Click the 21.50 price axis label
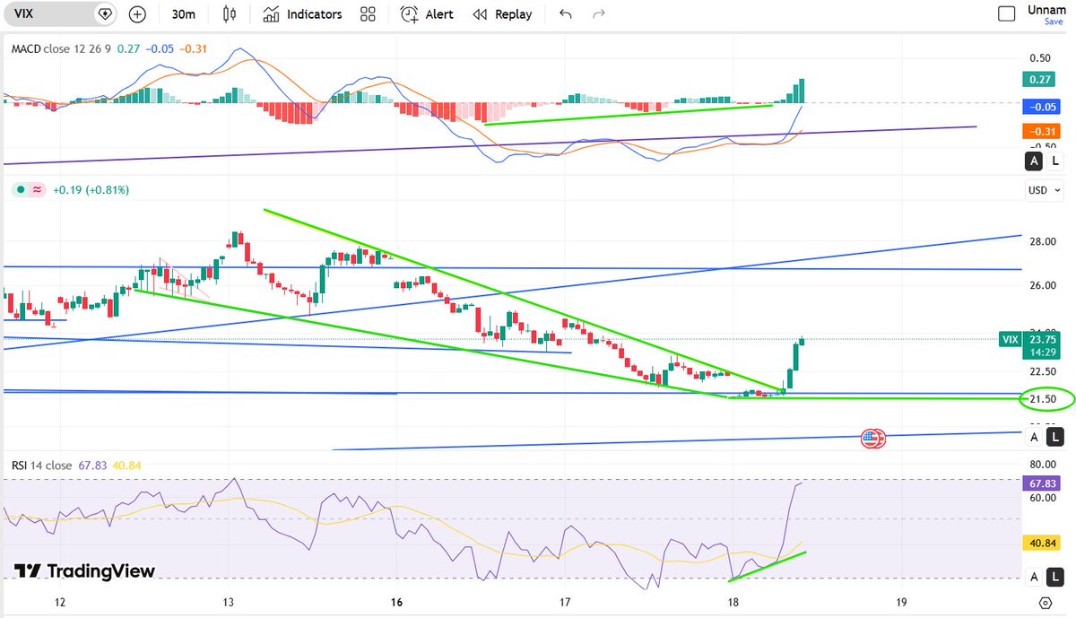Screen dimensions: 1076x618 click(1042, 398)
